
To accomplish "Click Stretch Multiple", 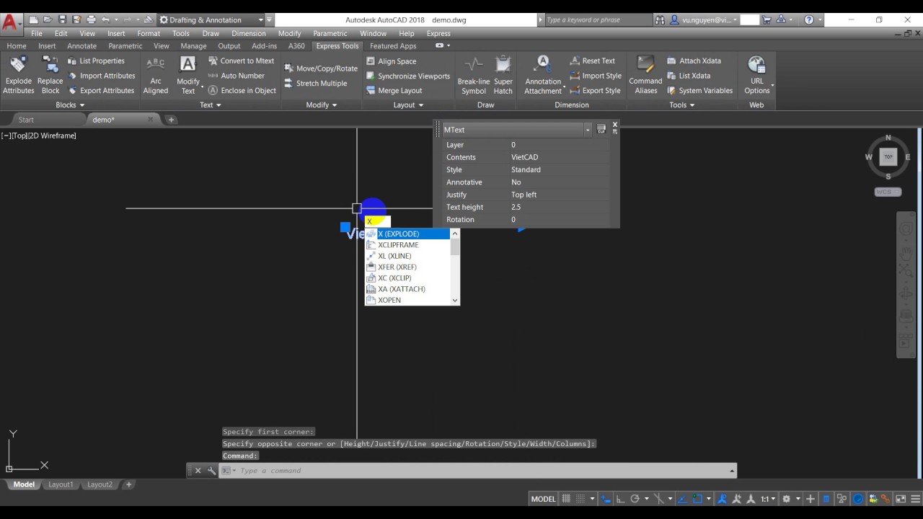I will tap(315, 84).
